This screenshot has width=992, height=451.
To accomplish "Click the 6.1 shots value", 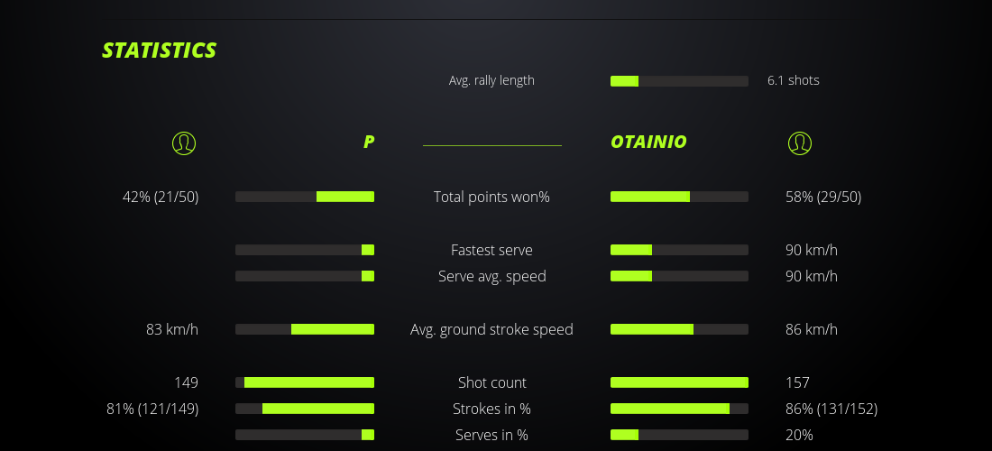I will tap(794, 80).
